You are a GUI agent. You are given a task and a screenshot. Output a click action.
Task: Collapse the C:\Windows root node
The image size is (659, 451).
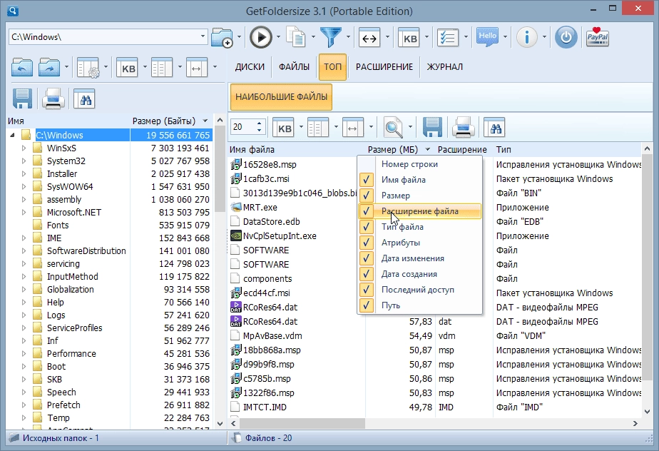(12, 135)
